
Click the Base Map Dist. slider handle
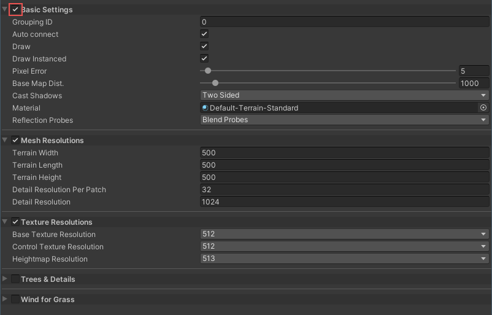(215, 84)
